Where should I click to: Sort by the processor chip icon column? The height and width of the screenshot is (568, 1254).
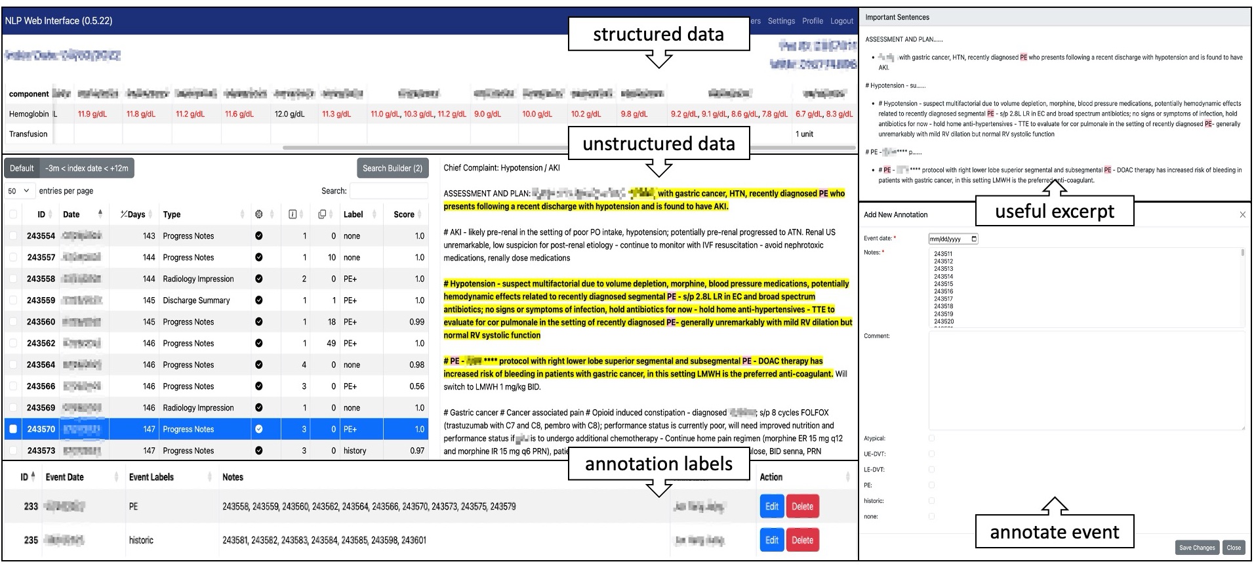(x=259, y=214)
